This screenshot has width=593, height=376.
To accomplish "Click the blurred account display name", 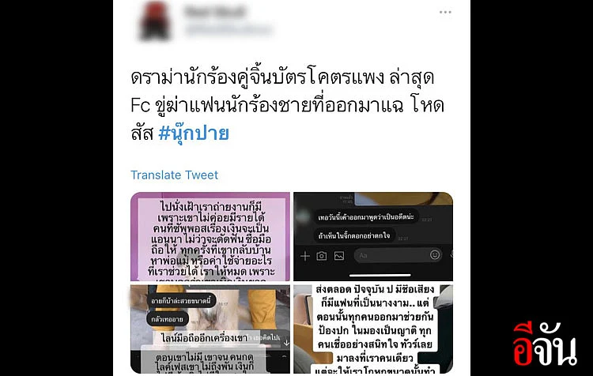I will tap(215, 13).
